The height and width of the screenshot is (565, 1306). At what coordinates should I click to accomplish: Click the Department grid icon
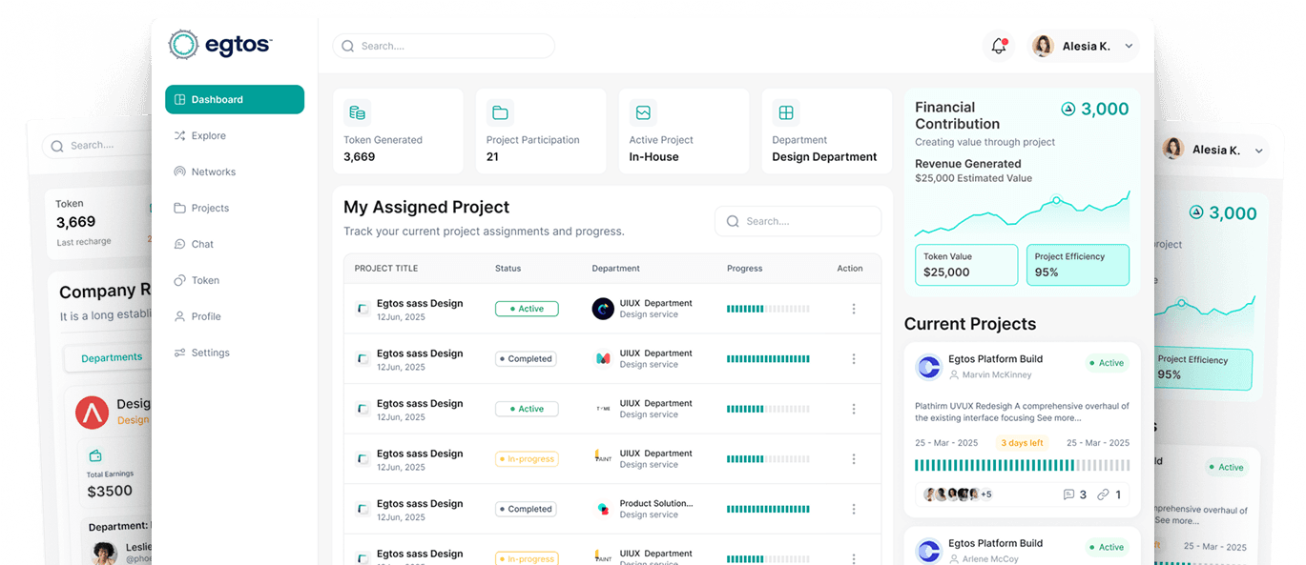tap(786, 112)
